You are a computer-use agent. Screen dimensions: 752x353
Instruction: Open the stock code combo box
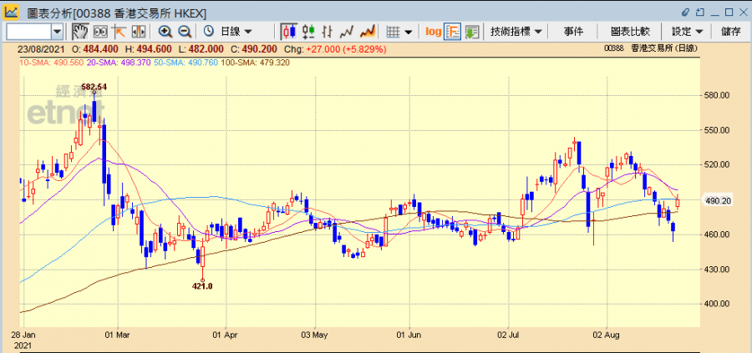[x=57, y=31]
